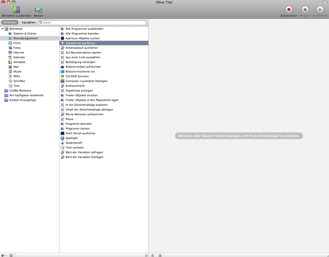Click the Ausführen play button
The height and width of the screenshot is (257, 329).
(x=320, y=10)
